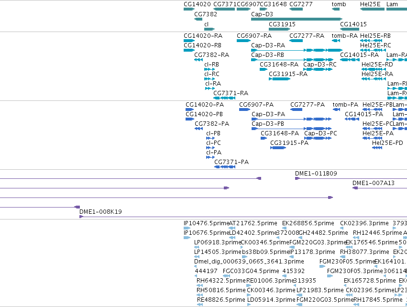Viewport: 407px width, 307px height.
Task: Select the DME1-011B09 clone start arrow
Action: [297, 178]
